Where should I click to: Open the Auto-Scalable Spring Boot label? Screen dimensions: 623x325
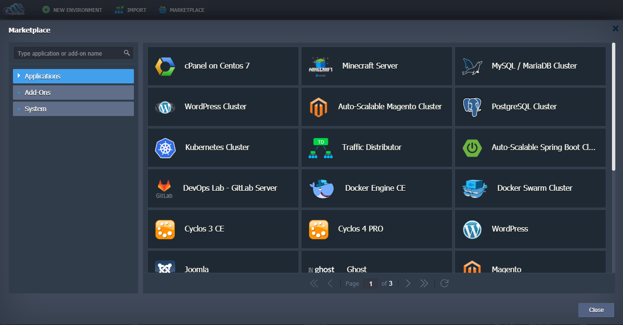[x=543, y=148]
